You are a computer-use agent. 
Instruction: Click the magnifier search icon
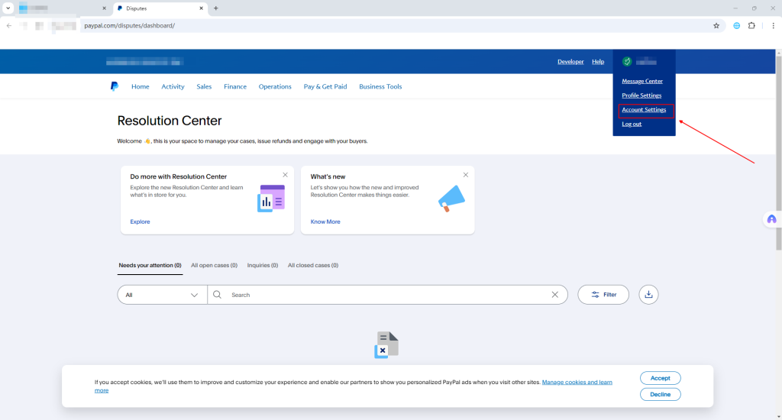pyautogui.click(x=217, y=294)
